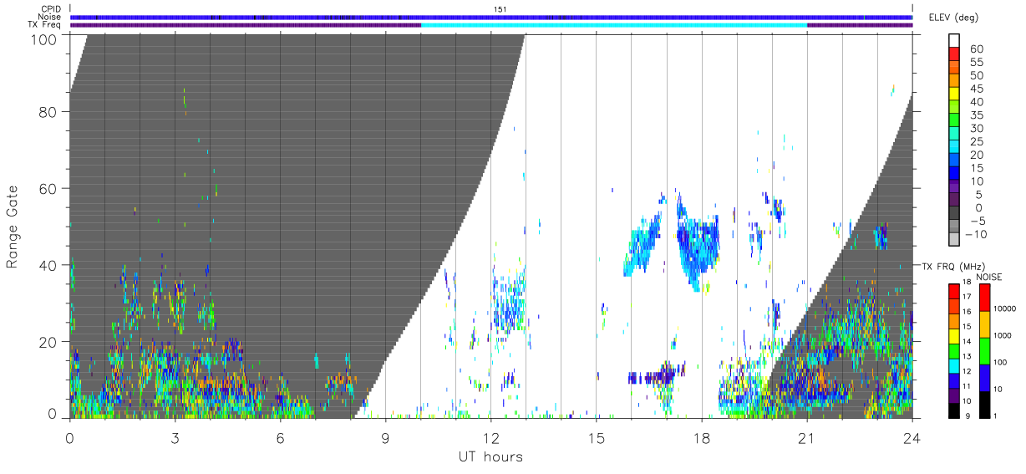Select the yellow 40–45 elevation color band

(x=955, y=94)
